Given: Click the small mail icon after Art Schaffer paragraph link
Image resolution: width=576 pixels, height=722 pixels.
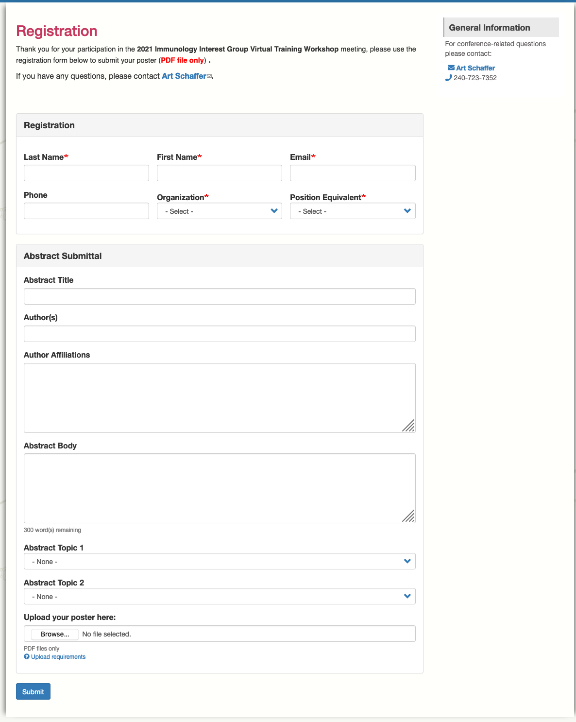Looking at the screenshot, I should [x=210, y=76].
